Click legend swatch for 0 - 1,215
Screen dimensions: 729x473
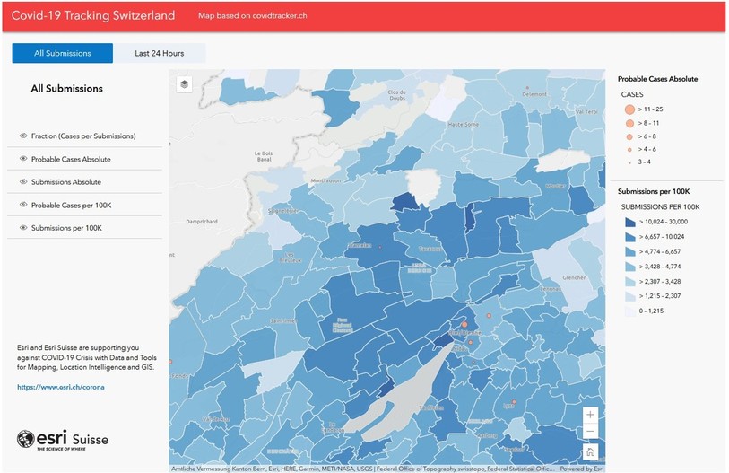click(630, 311)
